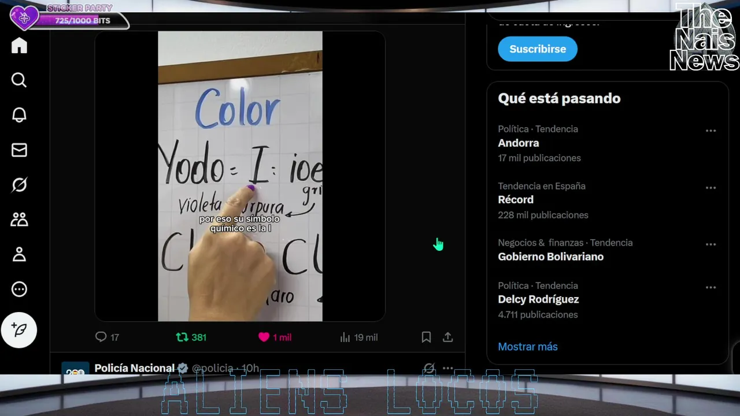Click 4.711 publicaciones text
Image resolution: width=740 pixels, height=416 pixels.
coord(538,315)
